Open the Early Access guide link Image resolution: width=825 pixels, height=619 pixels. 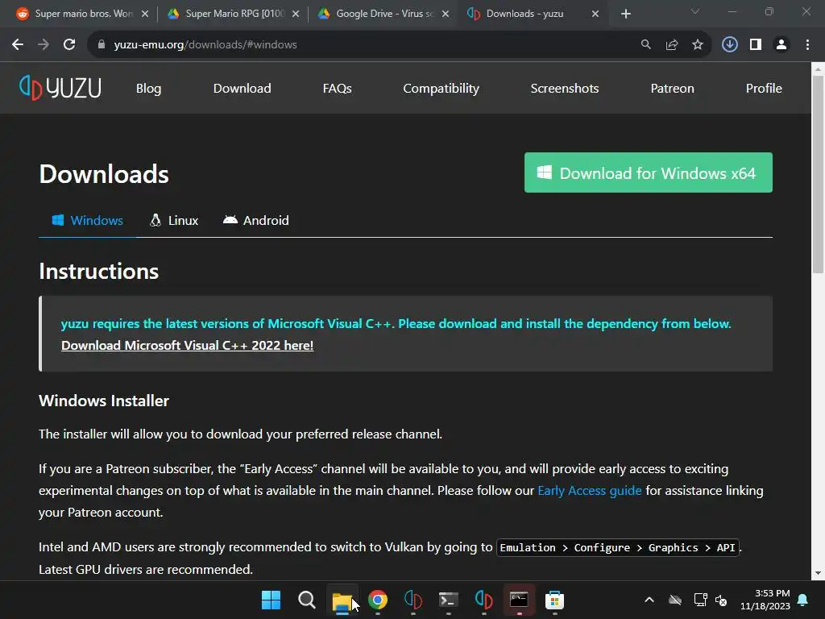(x=589, y=491)
